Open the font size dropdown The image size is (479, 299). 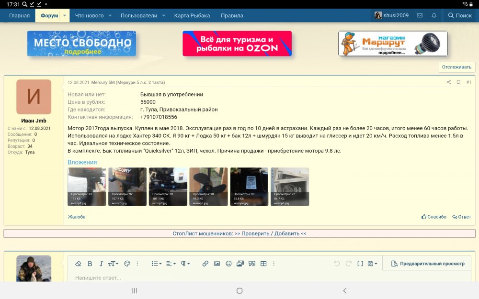pos(113,264)
